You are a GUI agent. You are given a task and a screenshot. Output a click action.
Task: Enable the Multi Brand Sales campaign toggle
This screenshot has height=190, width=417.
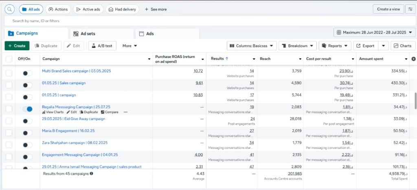pyautogui.click(x=27, y=73)
